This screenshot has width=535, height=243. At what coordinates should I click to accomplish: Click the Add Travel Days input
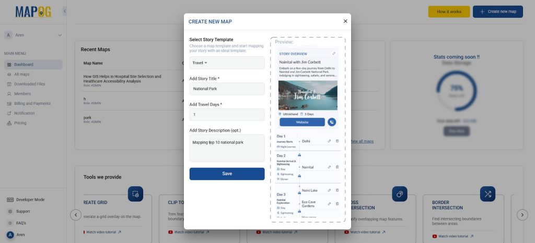227,115
